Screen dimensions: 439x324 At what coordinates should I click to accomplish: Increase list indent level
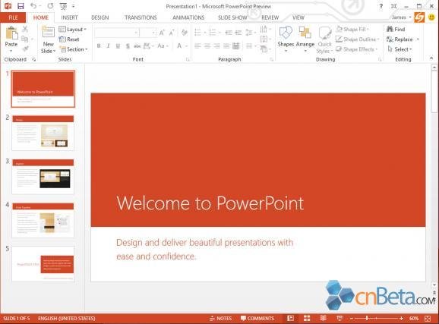click(x=238, y=33)
